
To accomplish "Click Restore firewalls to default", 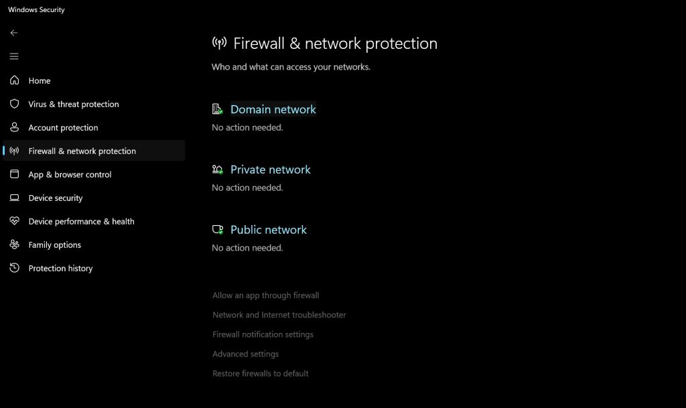I will point(260,374).
